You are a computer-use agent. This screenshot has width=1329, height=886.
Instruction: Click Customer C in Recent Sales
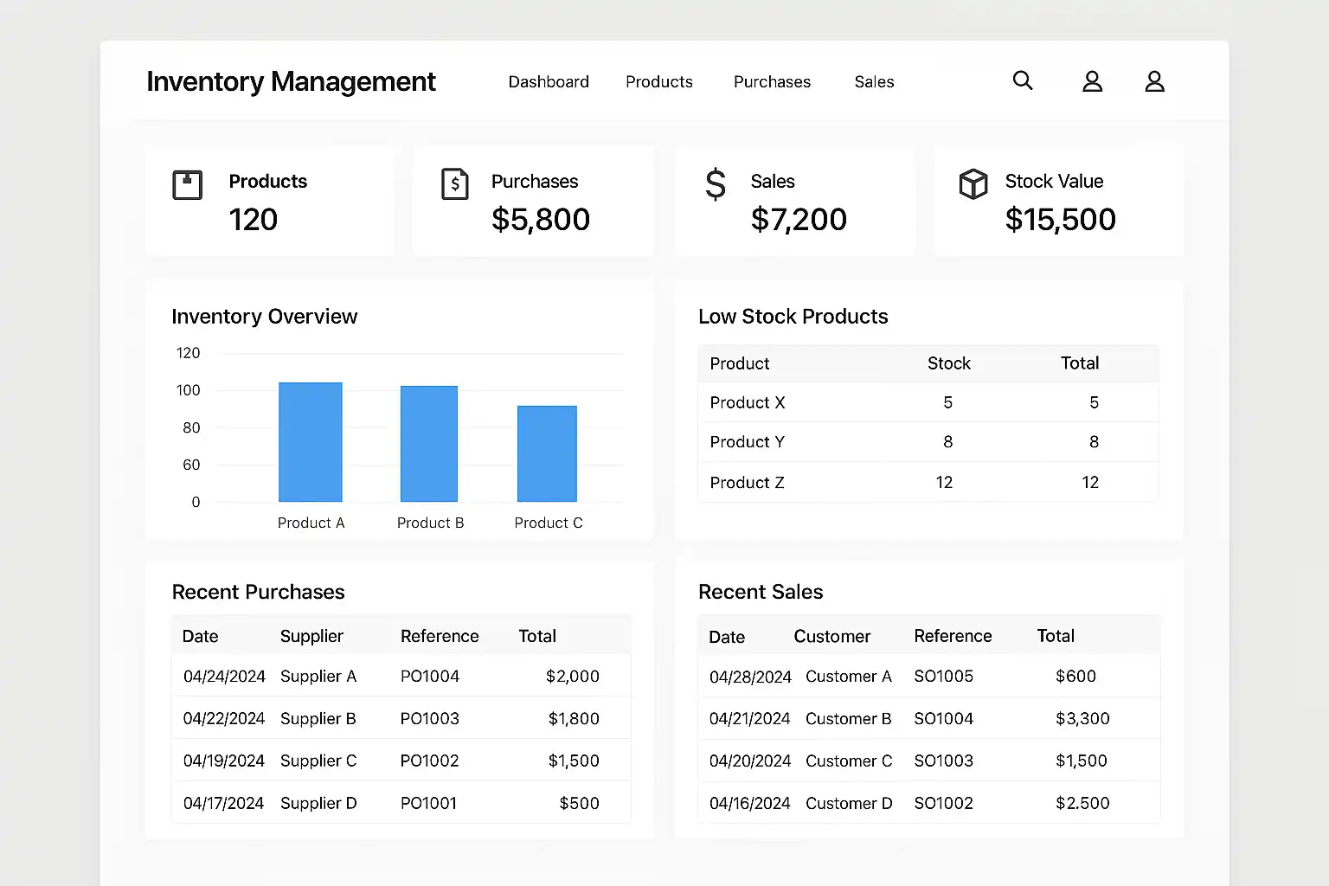(x=848, y=761)
